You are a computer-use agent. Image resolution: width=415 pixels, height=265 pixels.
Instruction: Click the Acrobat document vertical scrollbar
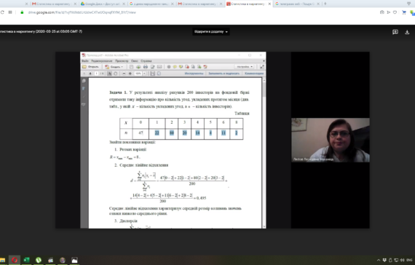(264, 153)
